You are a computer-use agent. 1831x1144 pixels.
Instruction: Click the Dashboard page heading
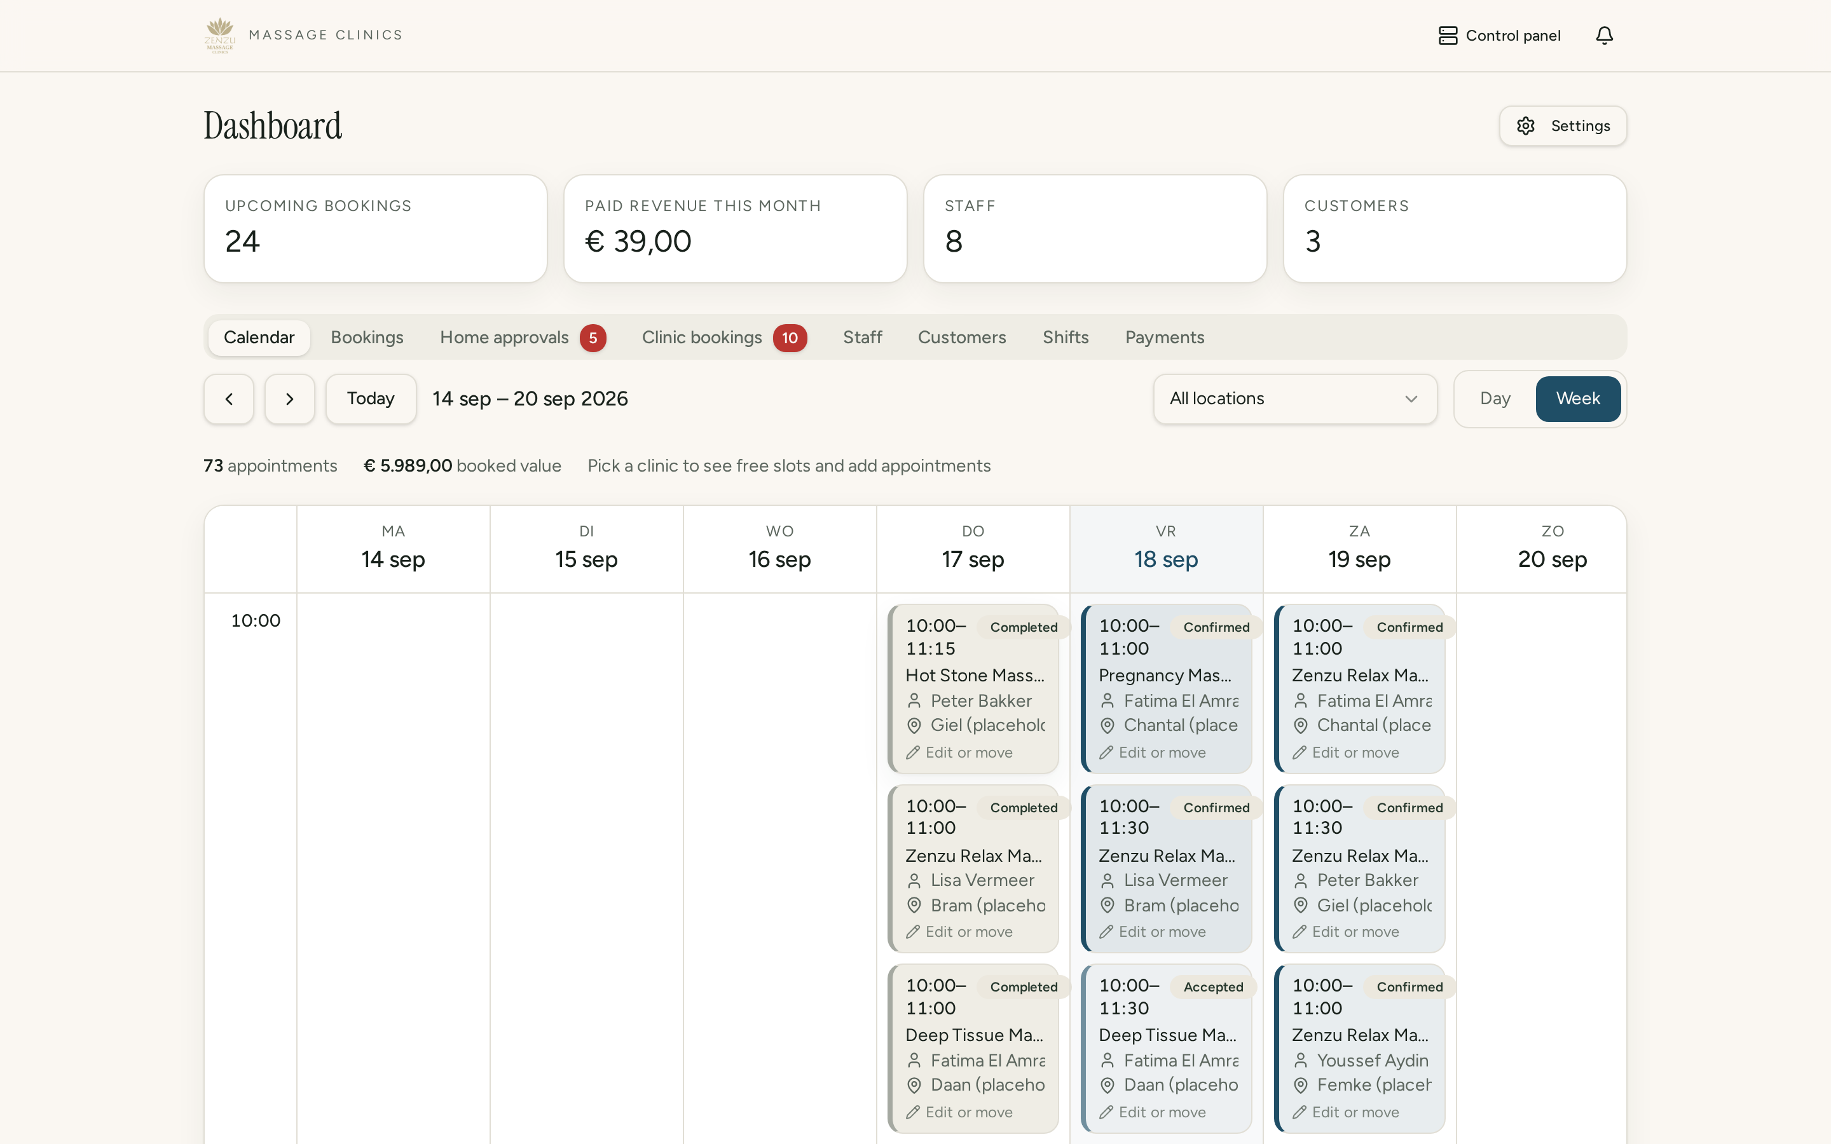click(272, 126)
